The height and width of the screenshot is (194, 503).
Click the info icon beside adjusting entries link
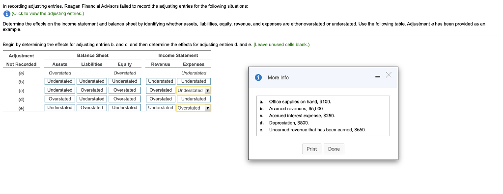click(x=7, y=14)
